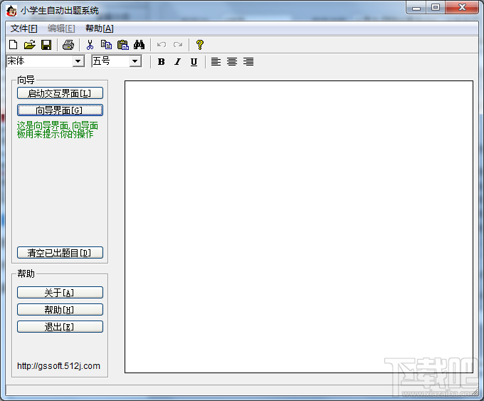Paste using the clipboard icon
This screenshot has height=401, width=484.
pyautogui.click(x=123, y=45)
